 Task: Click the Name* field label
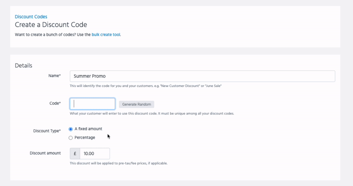coord(54,76)
